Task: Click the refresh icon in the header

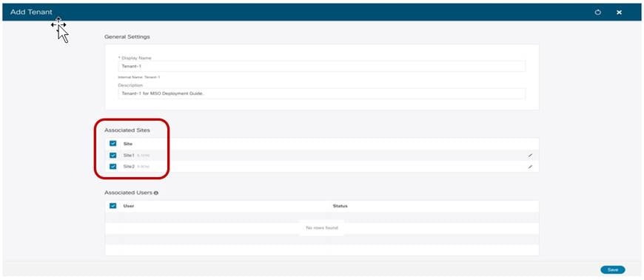Action: [598, 13]
